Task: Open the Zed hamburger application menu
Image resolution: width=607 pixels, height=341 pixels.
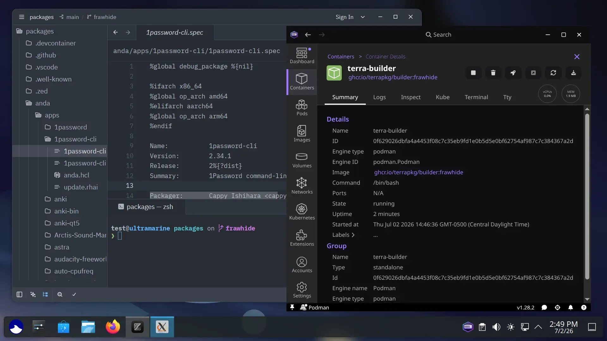Action: click(x=21, y=17)
